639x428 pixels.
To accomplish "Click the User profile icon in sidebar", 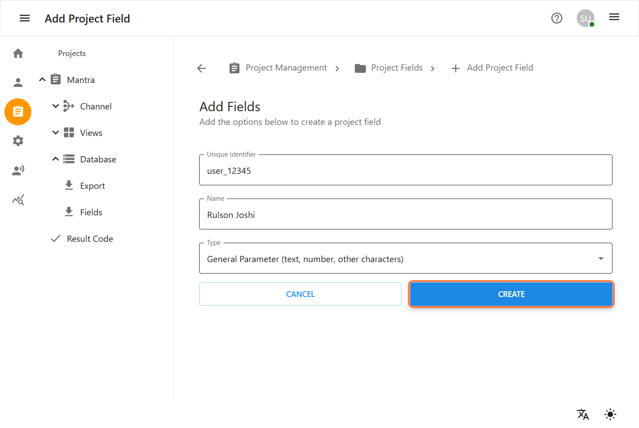I will 18,82.
